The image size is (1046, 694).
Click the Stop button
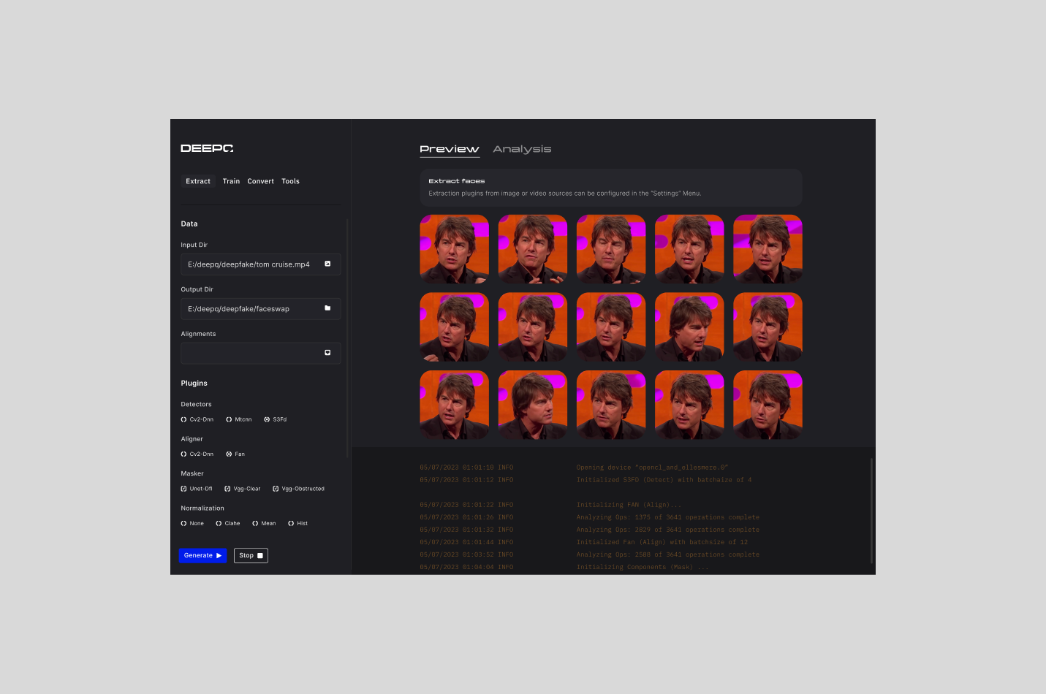(251, 556)
